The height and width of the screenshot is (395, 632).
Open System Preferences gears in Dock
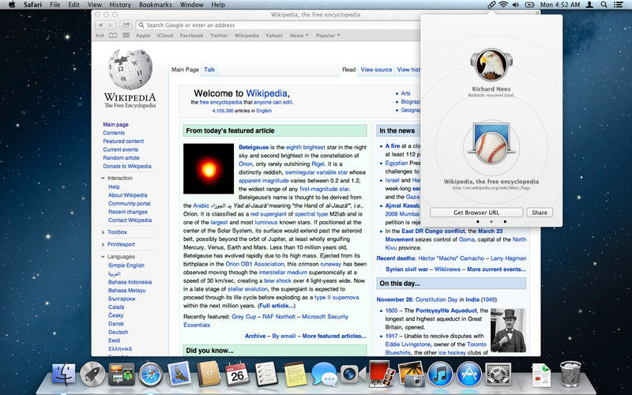498,374
